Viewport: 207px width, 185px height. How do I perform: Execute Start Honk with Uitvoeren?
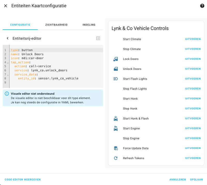pos(193,99)
